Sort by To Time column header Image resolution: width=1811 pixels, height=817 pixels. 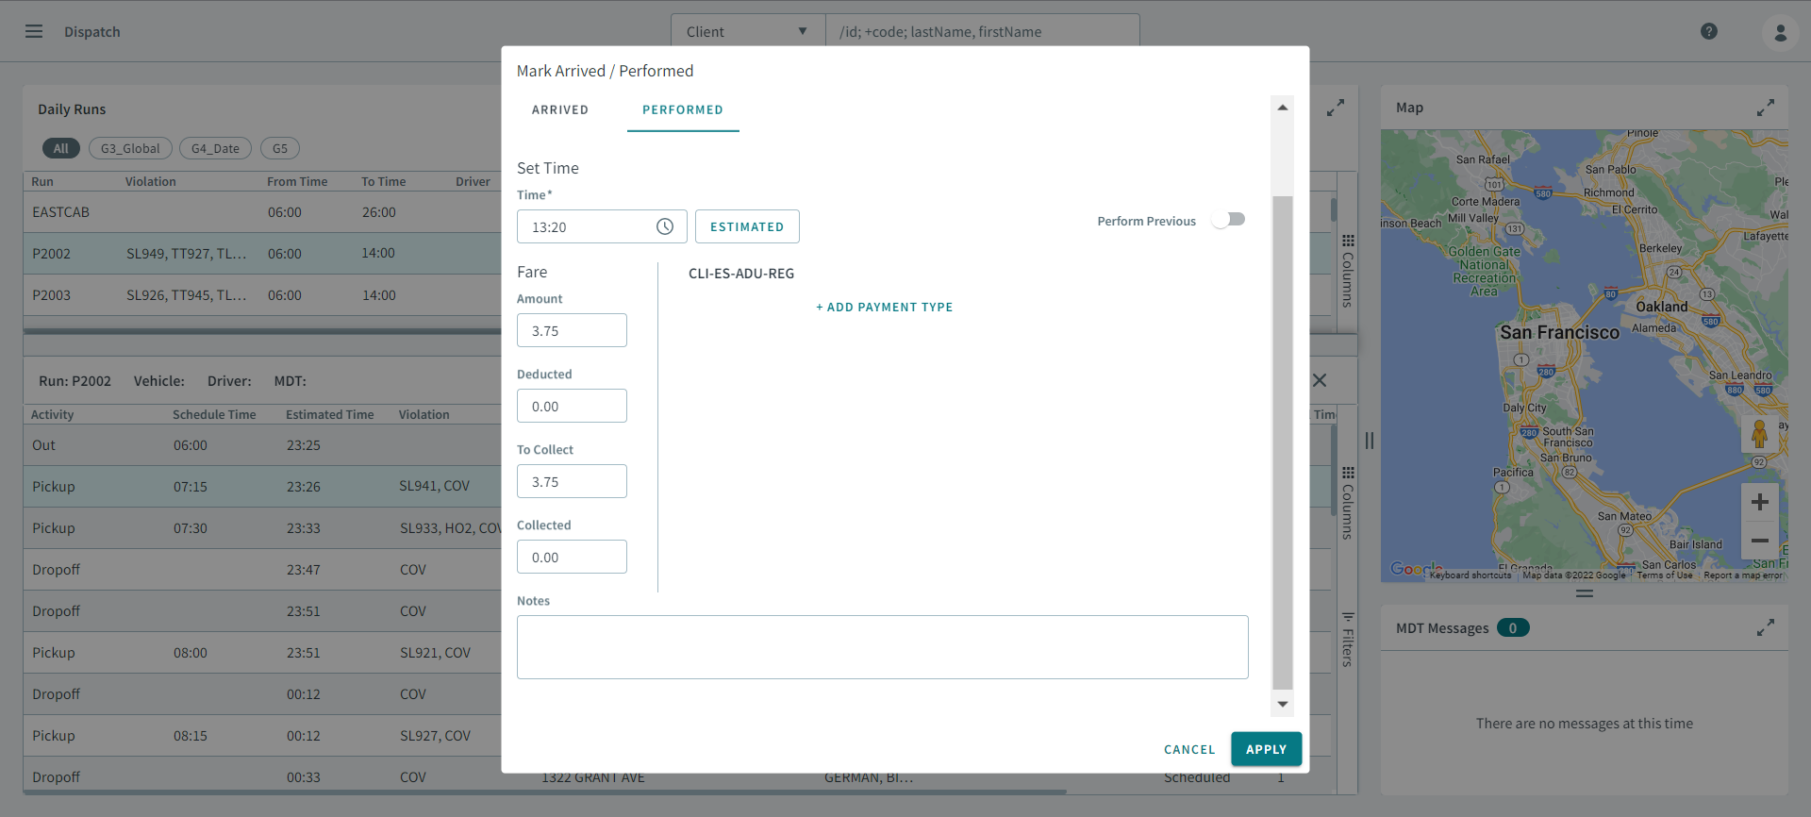point(383,181)
